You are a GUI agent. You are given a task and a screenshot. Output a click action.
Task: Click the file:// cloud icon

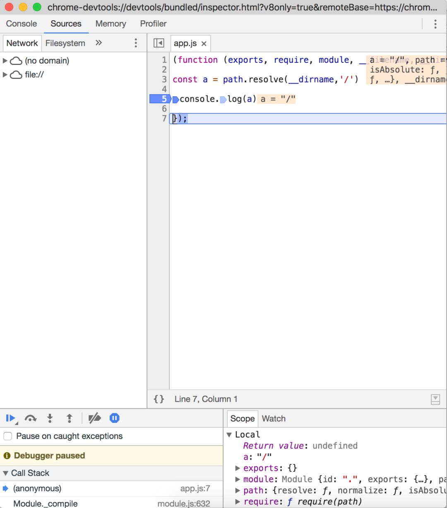(x=16, y=75)
